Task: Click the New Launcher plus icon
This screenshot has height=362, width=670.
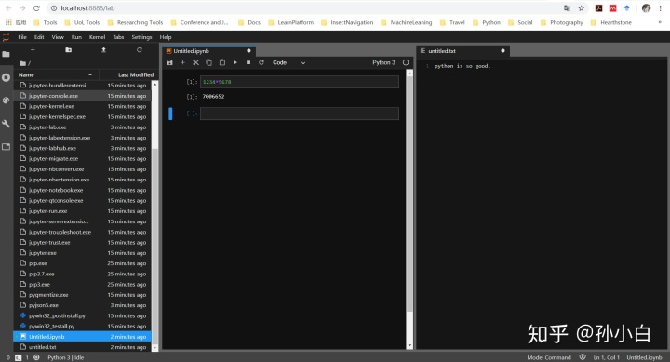Action: click(33, 50)
